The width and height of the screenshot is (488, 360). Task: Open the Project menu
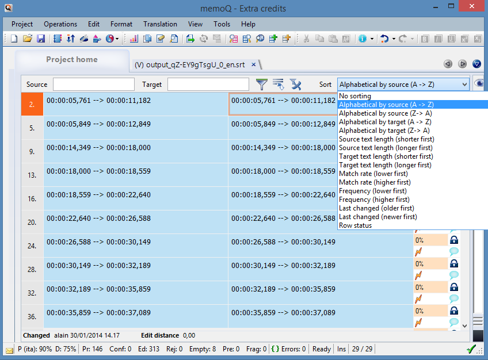pos(22,24)
